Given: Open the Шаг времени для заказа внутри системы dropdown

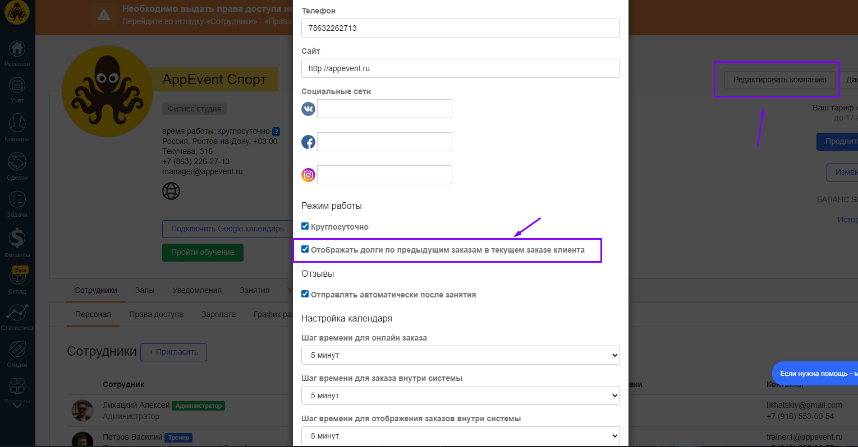Looking at the screenshot, I should coord(461,395).
